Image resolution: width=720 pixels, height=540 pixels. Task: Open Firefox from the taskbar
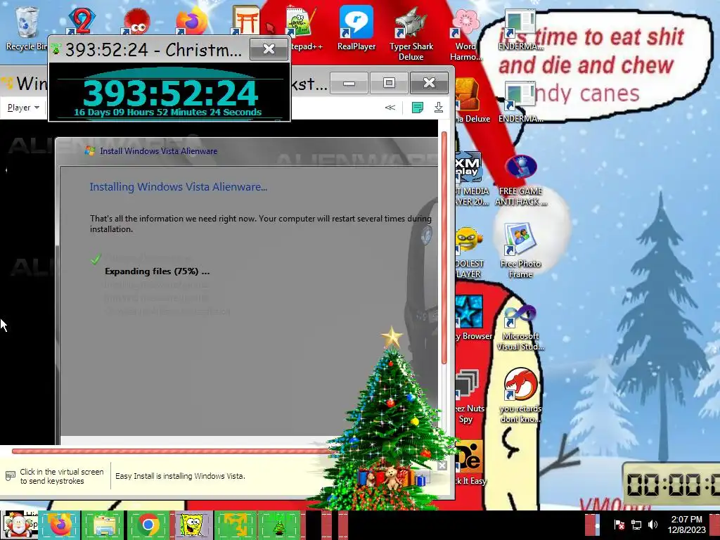coord(59,525)
